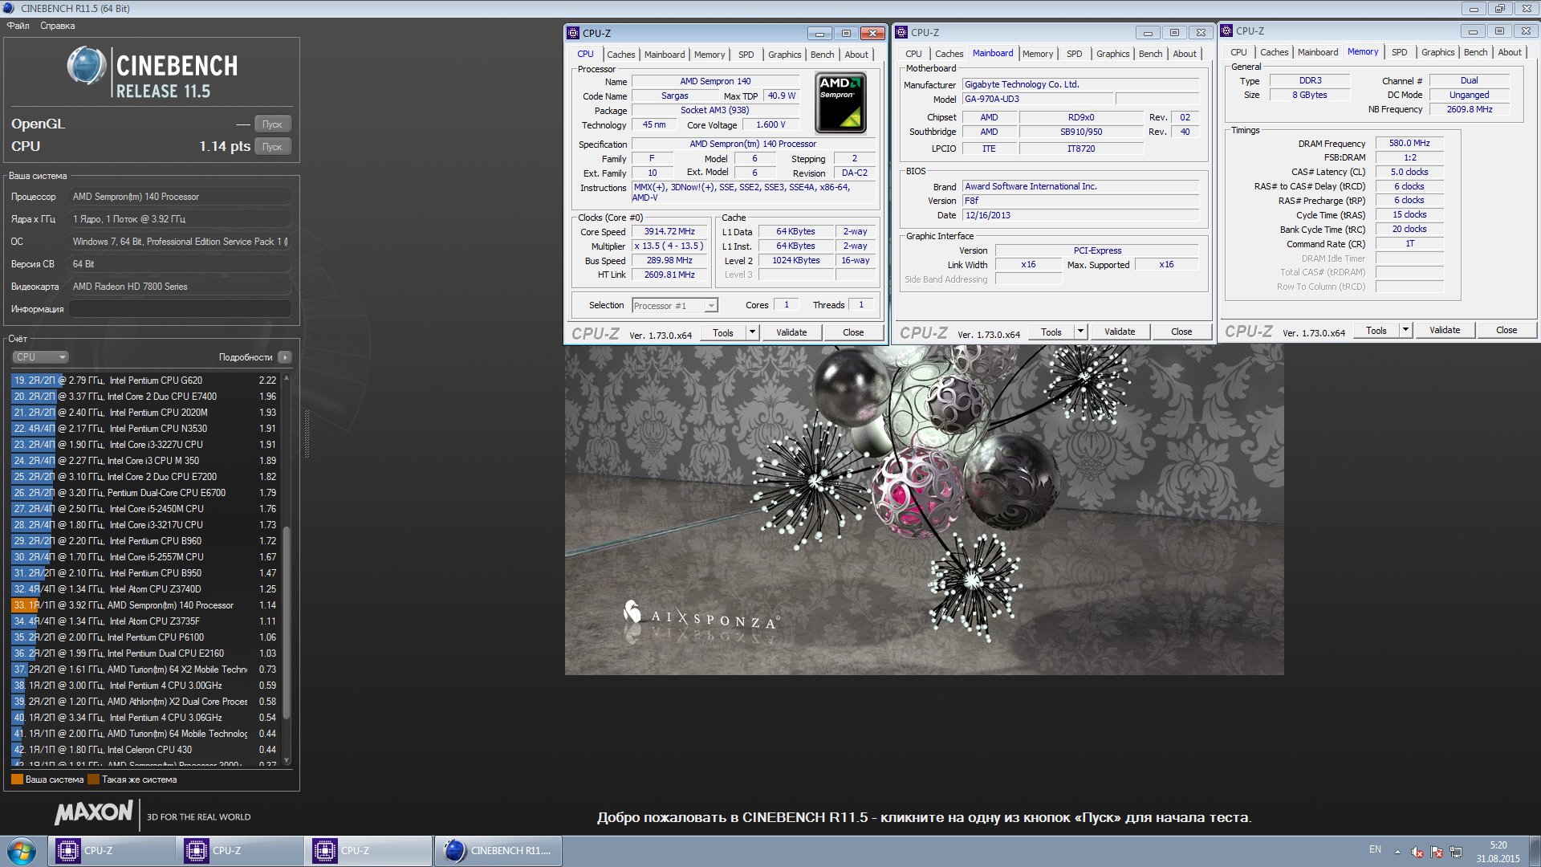Viewport: 1541px width, 867px height.
Task: Click Gigabyte Technology Co. Ltd. manufacturer field
Action: 1080,84
